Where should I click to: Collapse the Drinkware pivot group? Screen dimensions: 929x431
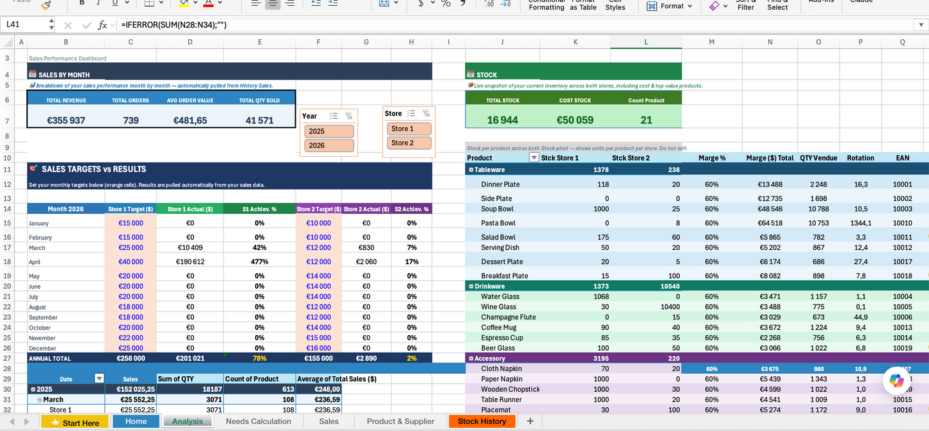click(x=471, y=286)
